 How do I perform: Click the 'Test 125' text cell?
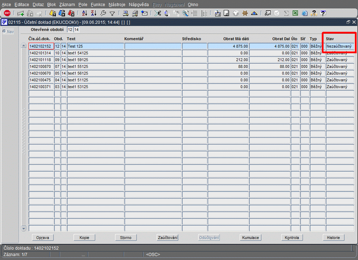(x=95, y=46)
